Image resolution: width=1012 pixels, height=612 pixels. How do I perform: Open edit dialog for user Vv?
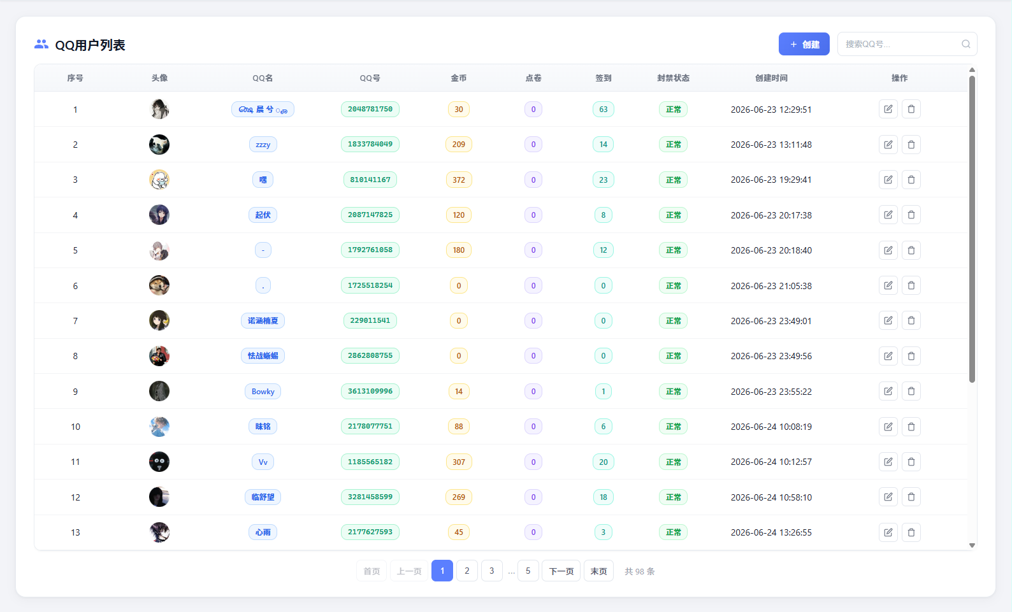888,462
